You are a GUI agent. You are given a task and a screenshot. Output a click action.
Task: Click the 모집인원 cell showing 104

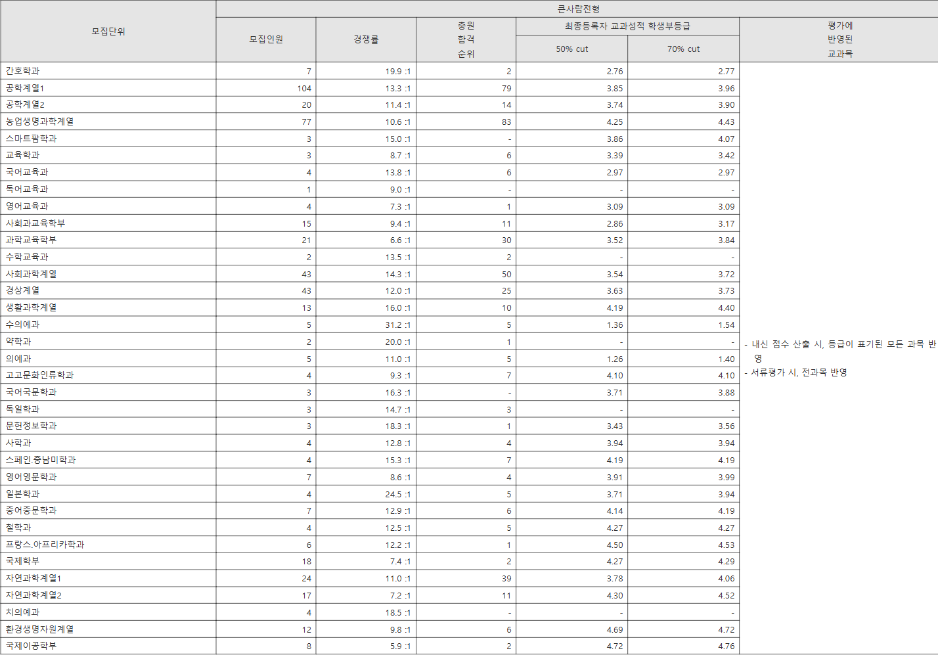[303, 88]
